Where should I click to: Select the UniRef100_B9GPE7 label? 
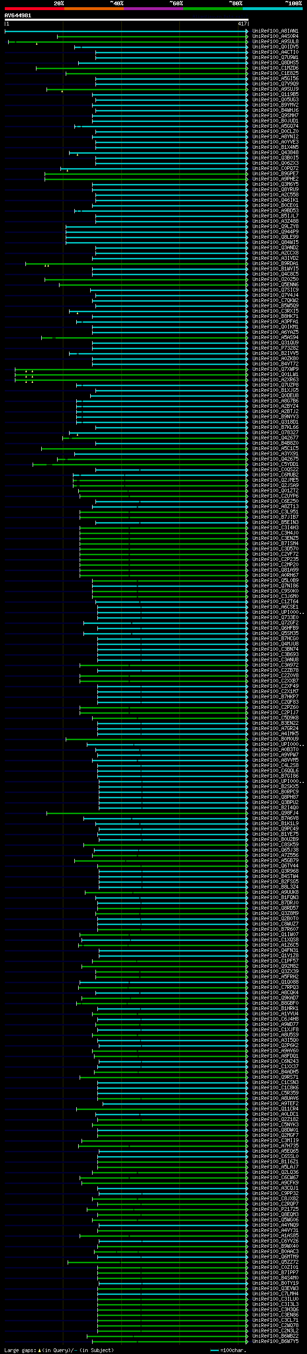tap(275, 173)
